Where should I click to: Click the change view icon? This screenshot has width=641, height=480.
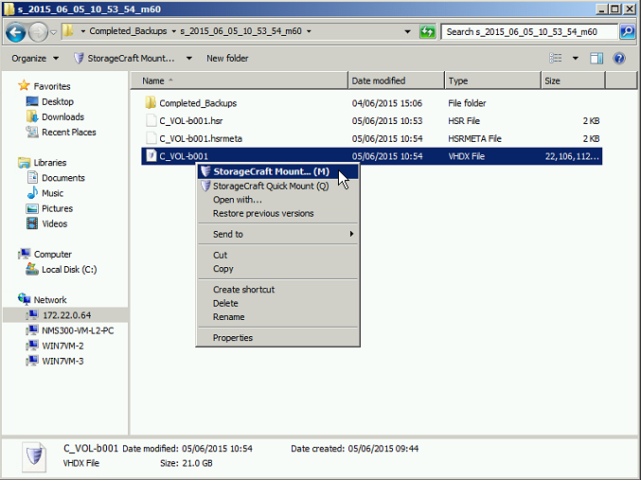point(555,59)
